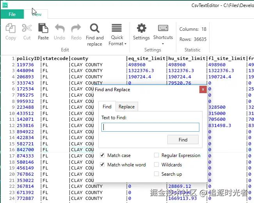254x203 pixels.
Task: Close the Find and Replace dialog
Action: [203, 89]
